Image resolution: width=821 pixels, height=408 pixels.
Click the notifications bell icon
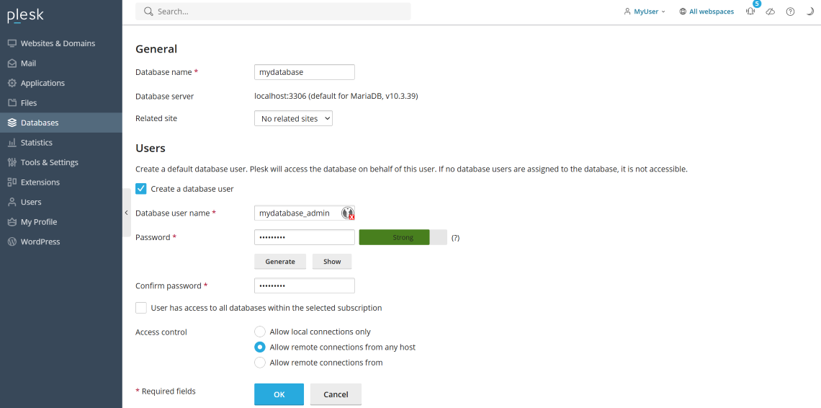click(x=750, y=12)
